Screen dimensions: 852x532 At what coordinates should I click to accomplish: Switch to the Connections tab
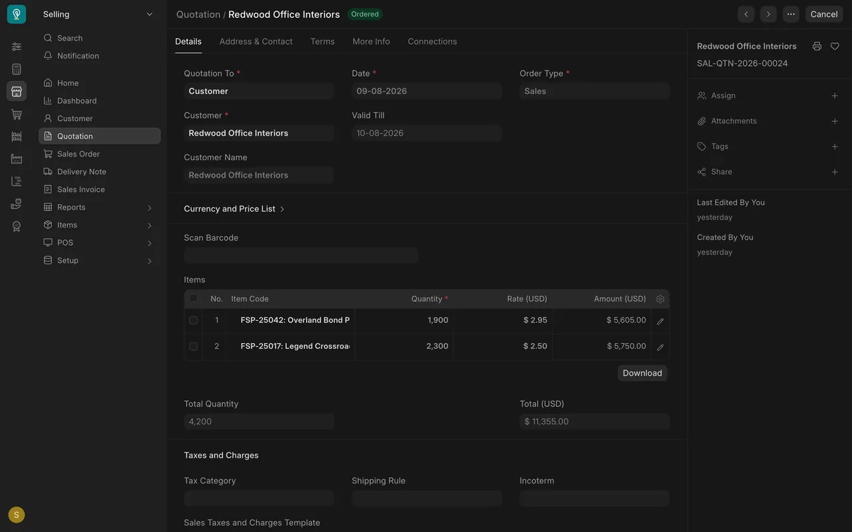pyautogui.click(x=432, y=41)
